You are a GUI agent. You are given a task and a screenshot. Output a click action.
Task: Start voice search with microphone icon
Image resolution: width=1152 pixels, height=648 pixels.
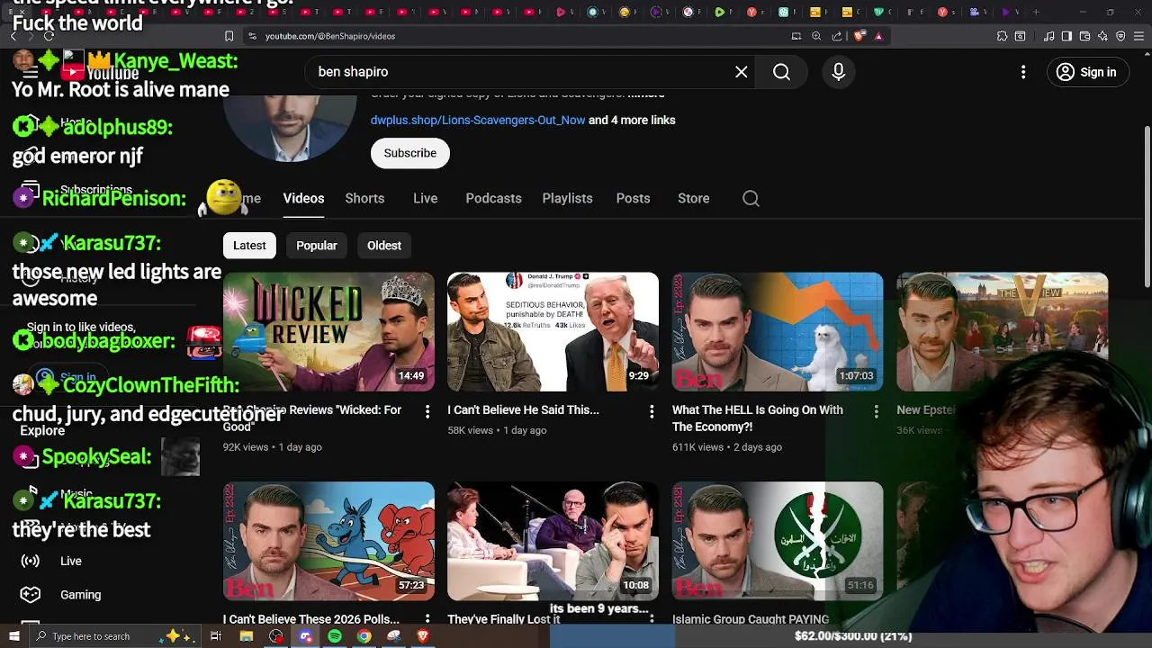tap(838, 72)
